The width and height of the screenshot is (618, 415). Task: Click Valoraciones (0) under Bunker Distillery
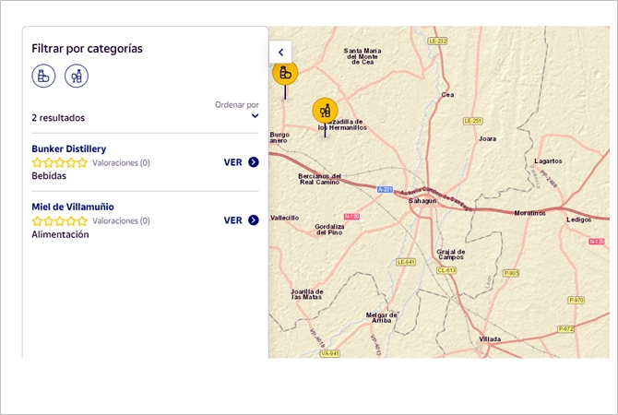[122, 162]
